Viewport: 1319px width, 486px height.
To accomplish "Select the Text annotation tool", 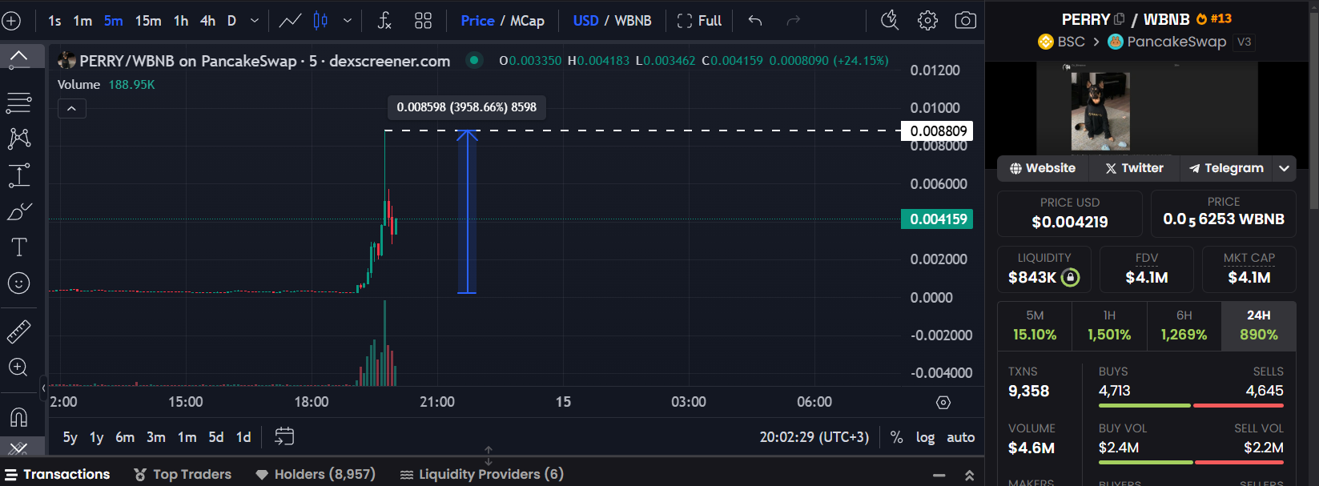I will pos(18,247).
